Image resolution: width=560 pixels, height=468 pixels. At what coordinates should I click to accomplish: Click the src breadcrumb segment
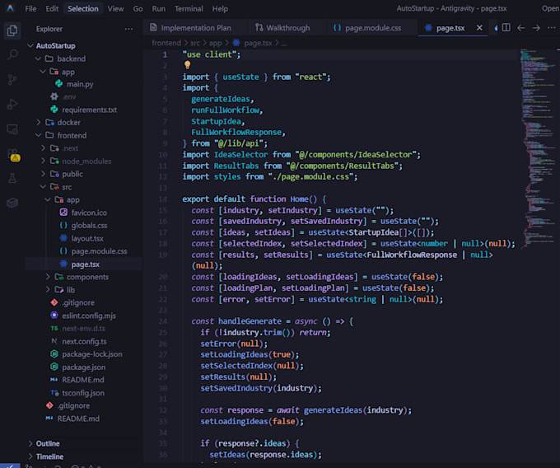(x=195, y=43)
